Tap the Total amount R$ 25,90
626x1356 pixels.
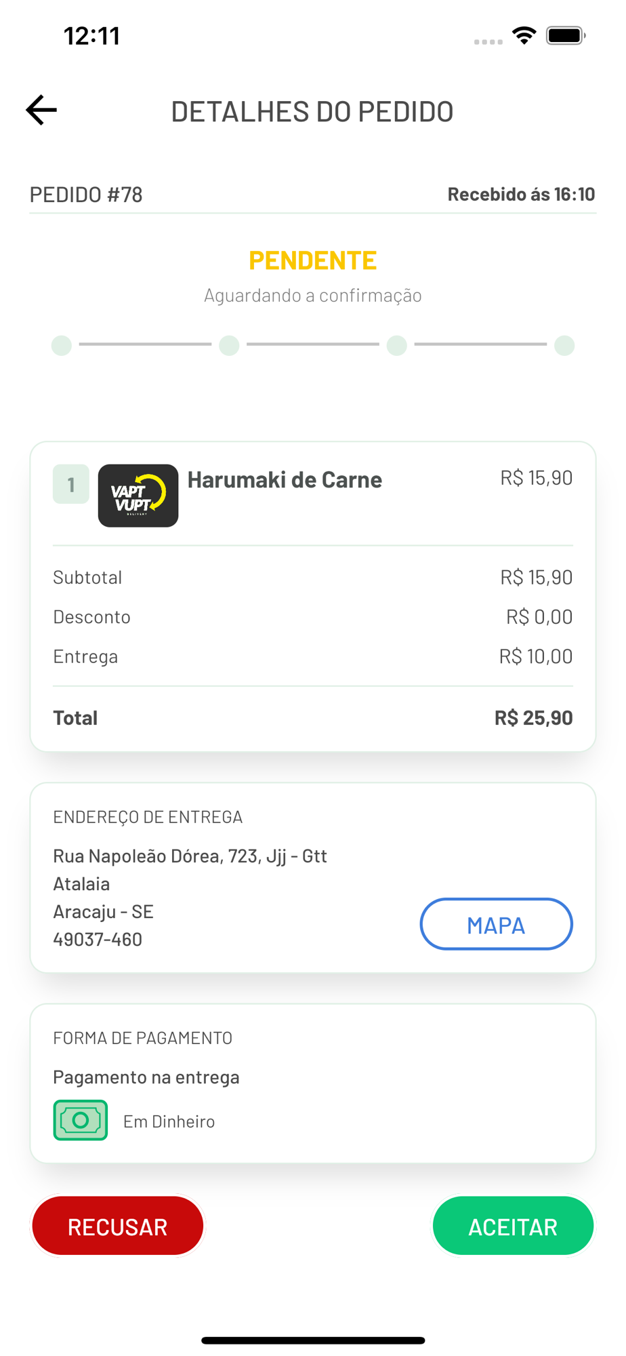tap(533, 718)
